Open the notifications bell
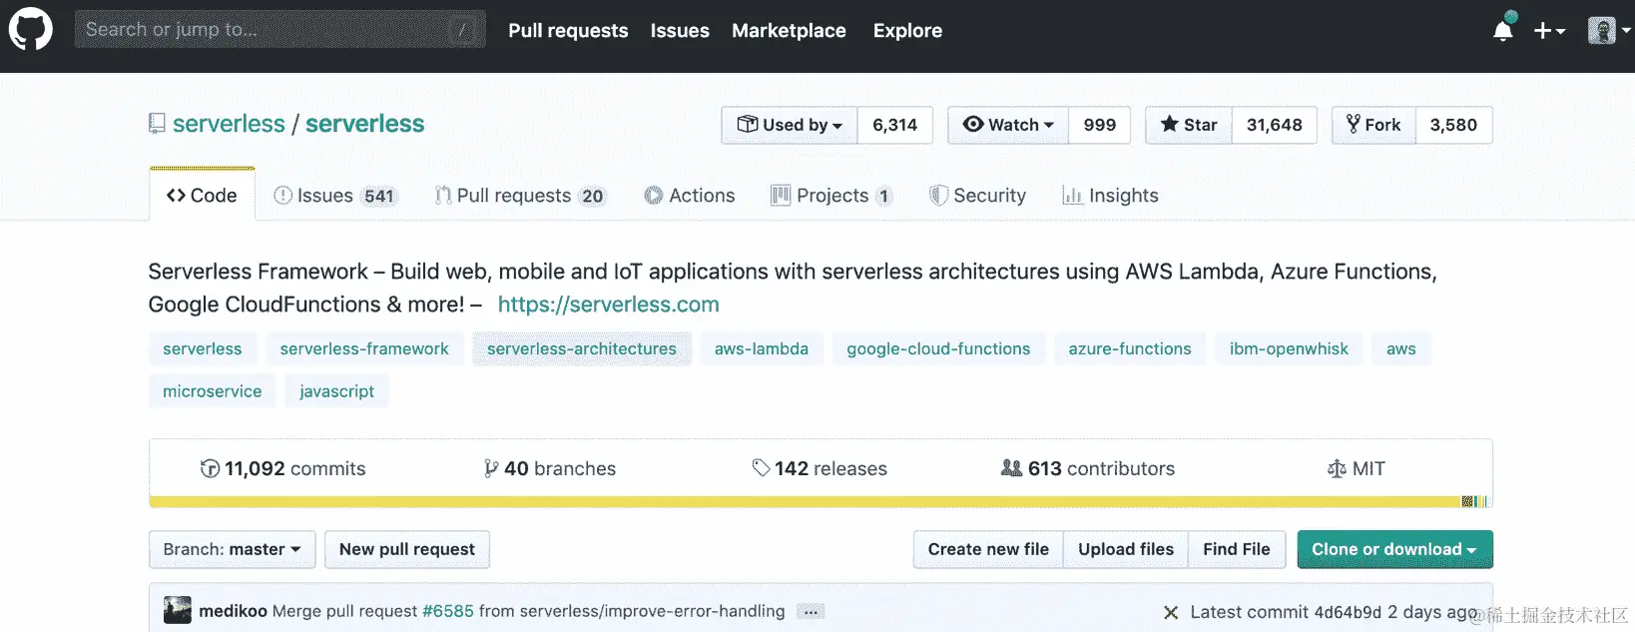The height and width of the screenshot is (632, 1635). [x=1503, y=31]
